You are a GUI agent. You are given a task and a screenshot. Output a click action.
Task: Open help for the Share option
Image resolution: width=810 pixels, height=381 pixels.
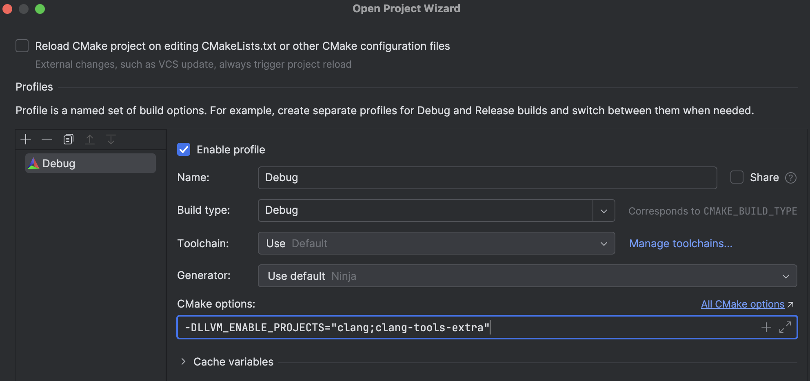(791, 177)
